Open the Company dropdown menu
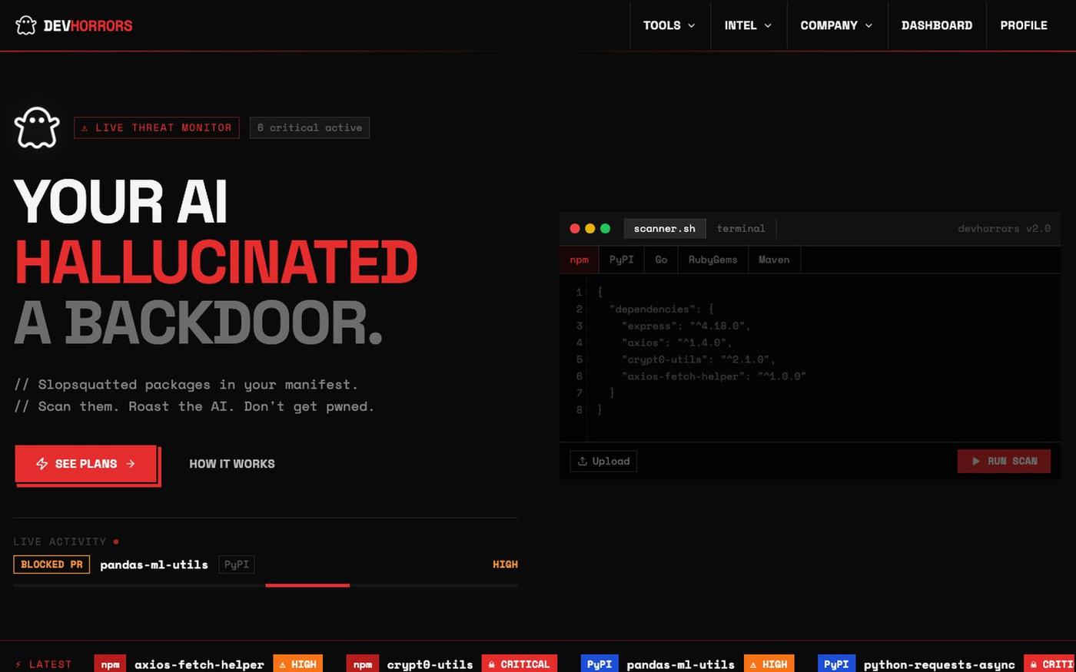The height and width of the screenshot is (672, 1076). (837, 25)
